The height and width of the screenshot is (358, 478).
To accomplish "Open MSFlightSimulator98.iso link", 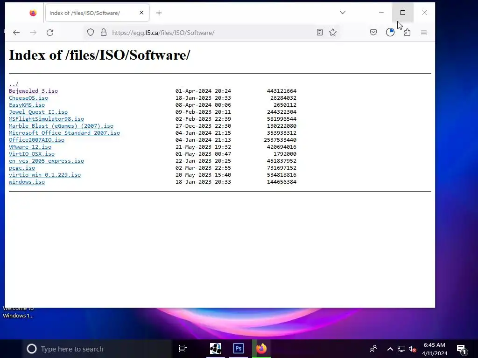I will pos(46,119).
